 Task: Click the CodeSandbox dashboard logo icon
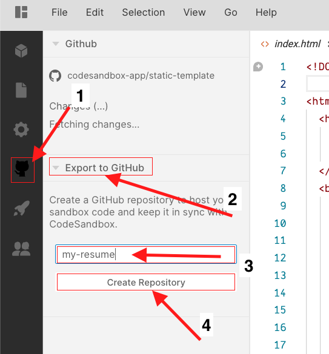pos(21,12)
